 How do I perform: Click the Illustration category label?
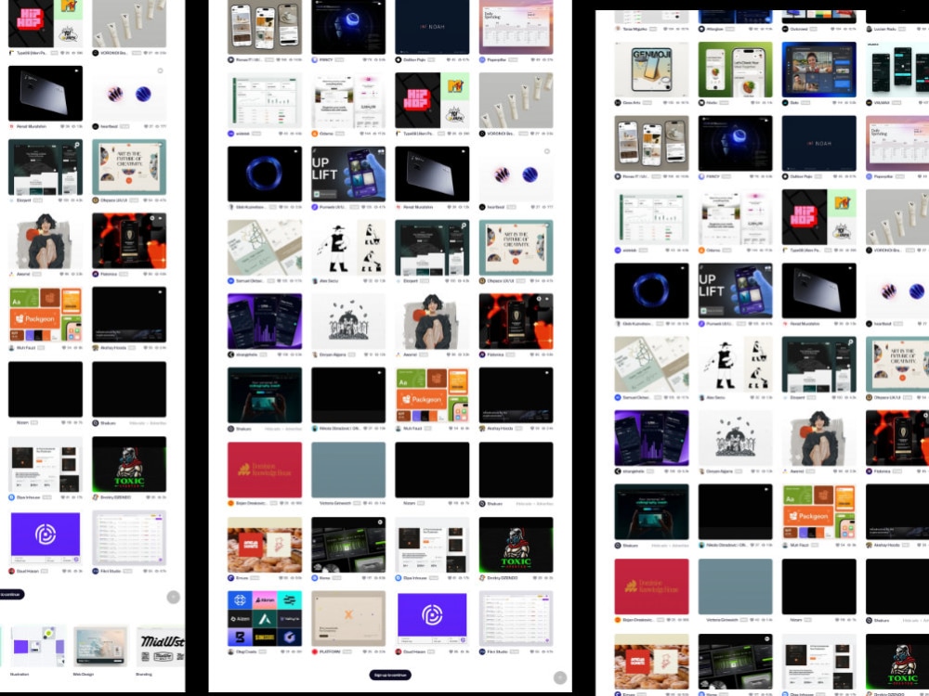[20, 674]
